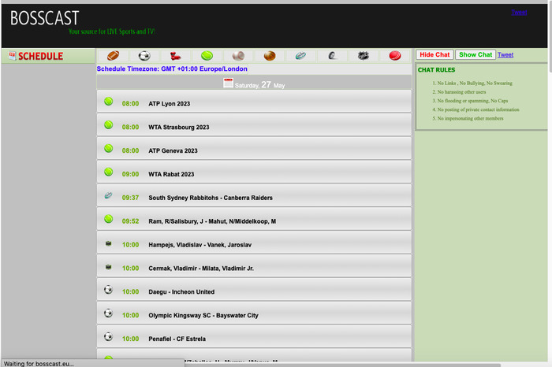Click rule 'No flooding or spamming, No Caps'
The height and width of the screenshot is (367, 552).
472,101
